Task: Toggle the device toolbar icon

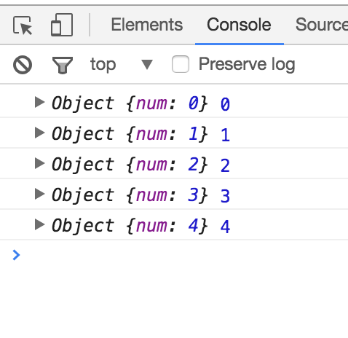Action: coord(62,25)
